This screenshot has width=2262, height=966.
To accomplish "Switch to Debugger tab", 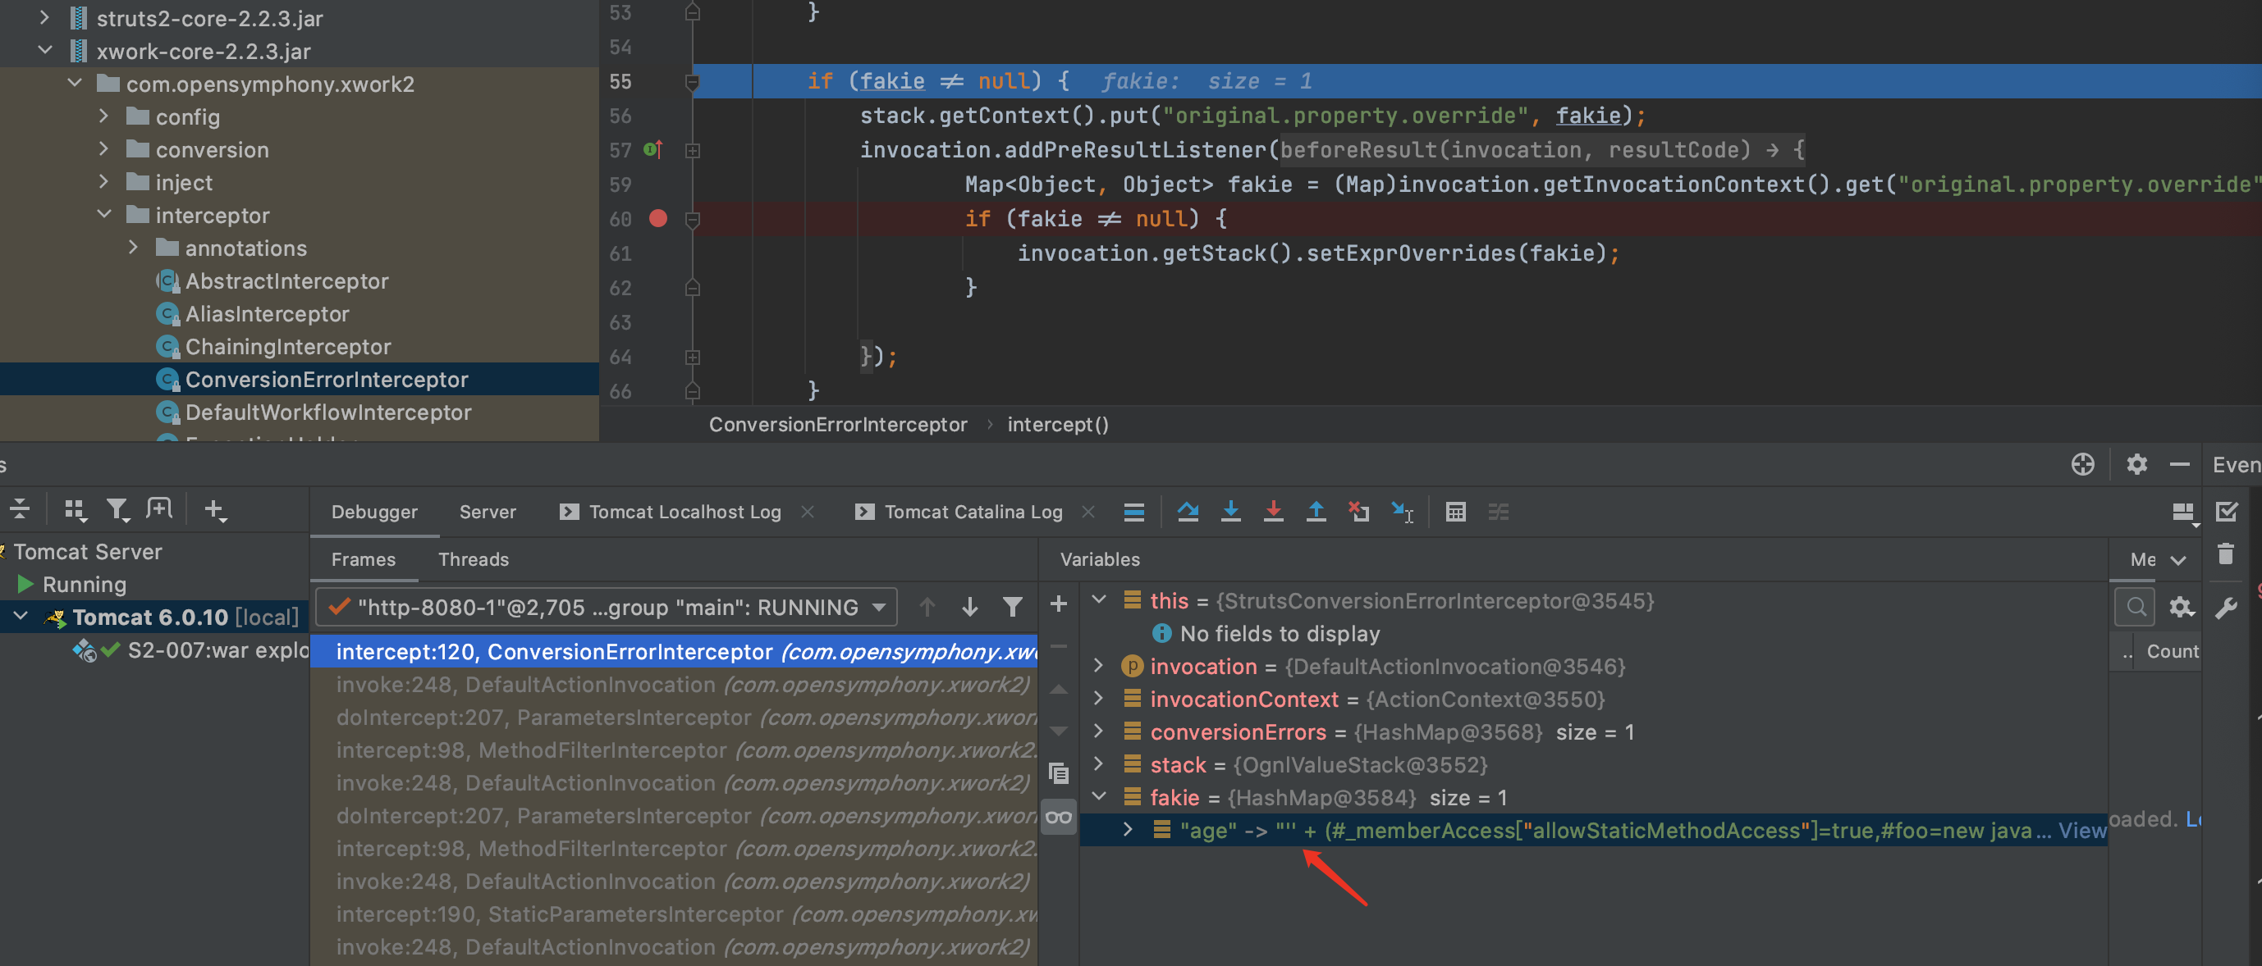I will click(x=374, y=512).
